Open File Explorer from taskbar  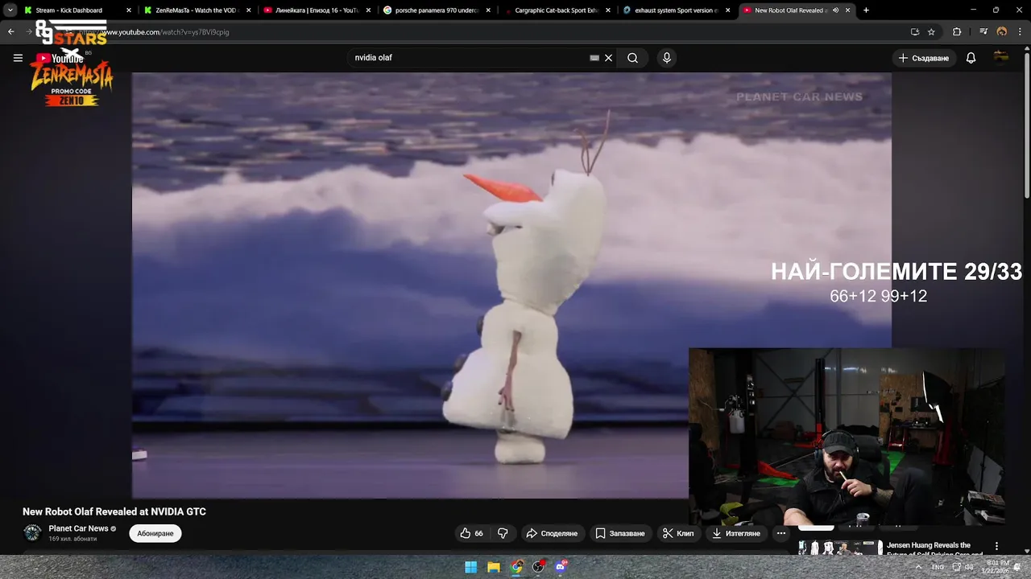point(494,567)
